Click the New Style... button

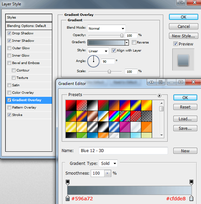click(x=183, y=36)
